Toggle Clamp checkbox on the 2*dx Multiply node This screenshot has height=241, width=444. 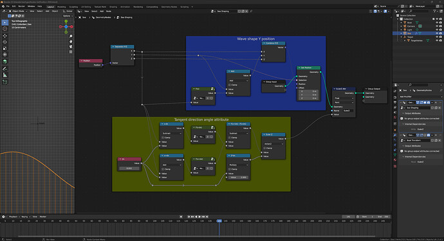[230, 169]
